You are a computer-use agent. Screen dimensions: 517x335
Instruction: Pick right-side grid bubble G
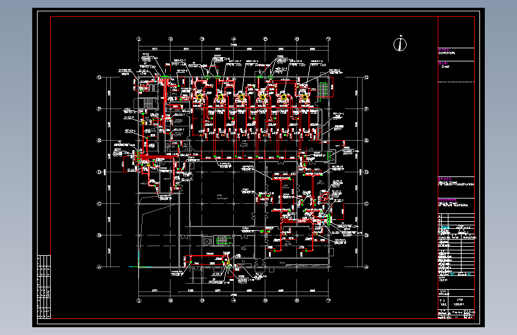pos(366,77)
